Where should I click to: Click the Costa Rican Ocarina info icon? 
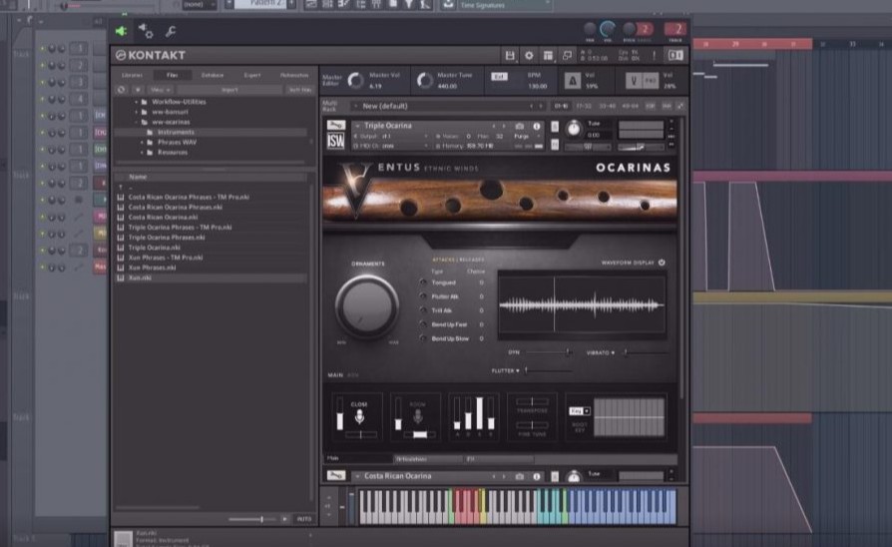pyautogui.click(x=536, y=476)
